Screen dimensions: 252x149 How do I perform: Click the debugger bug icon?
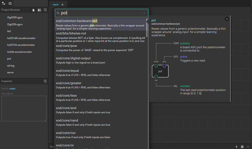242,147
